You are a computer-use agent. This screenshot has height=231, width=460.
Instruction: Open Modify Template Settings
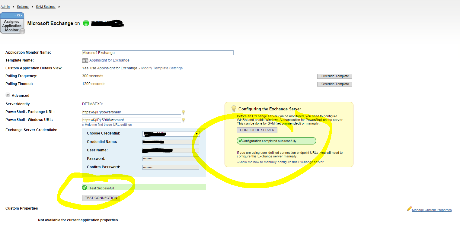pos(162,68)
